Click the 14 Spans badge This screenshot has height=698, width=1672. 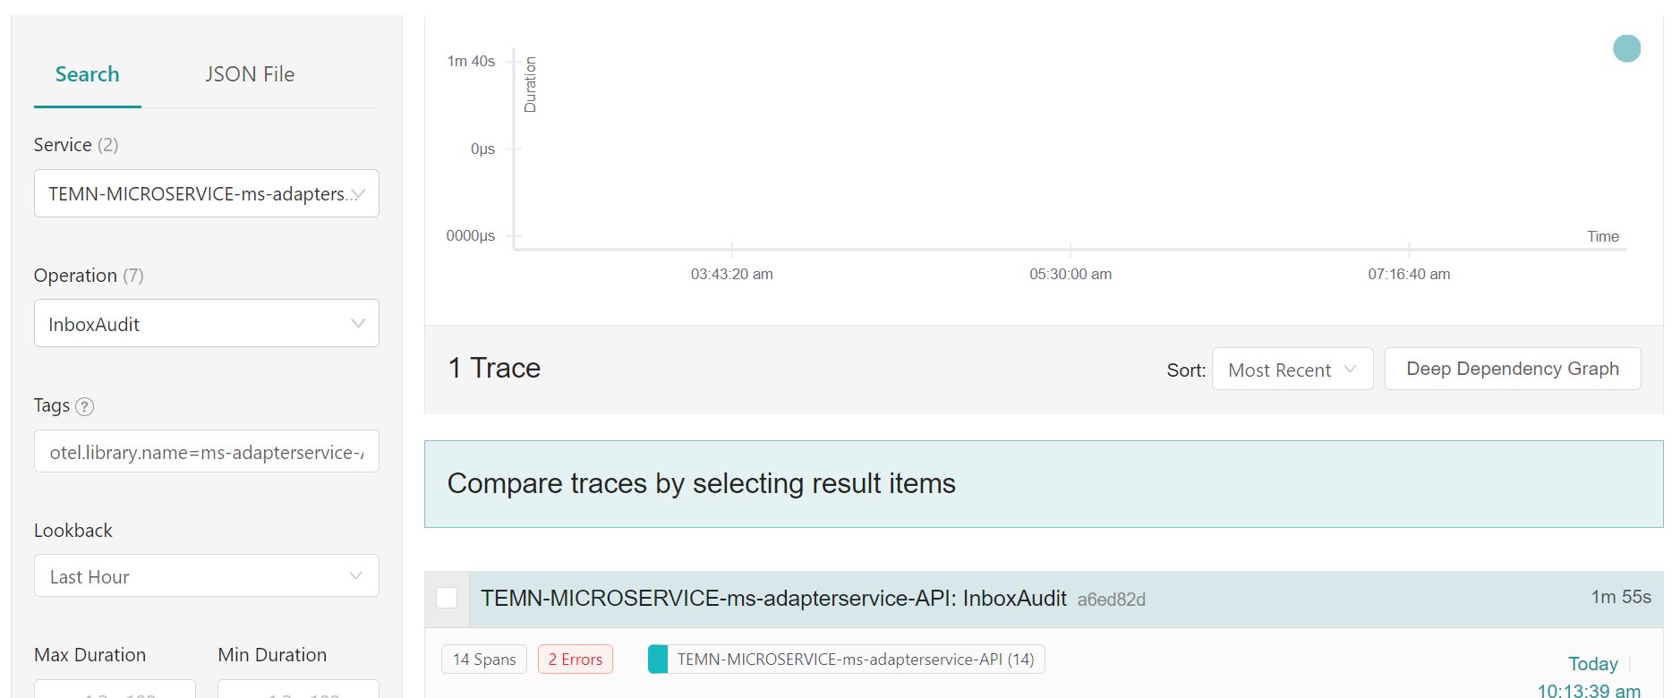[x=484, y=660]
